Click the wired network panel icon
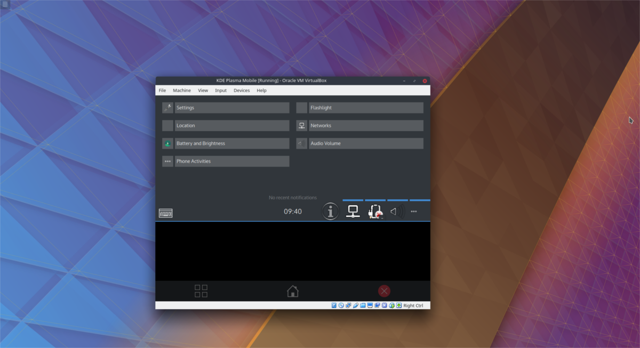The height and width of the screenshot is (348, 640). [x=353, y=212]
